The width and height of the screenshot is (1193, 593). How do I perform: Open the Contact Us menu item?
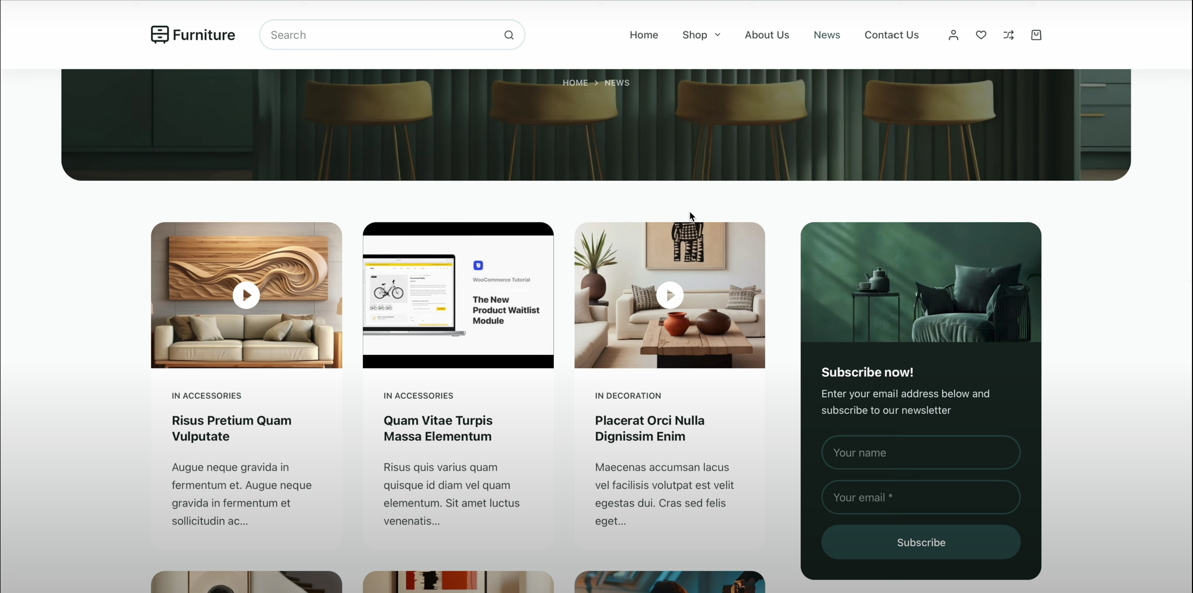click(x=891, y=35)
